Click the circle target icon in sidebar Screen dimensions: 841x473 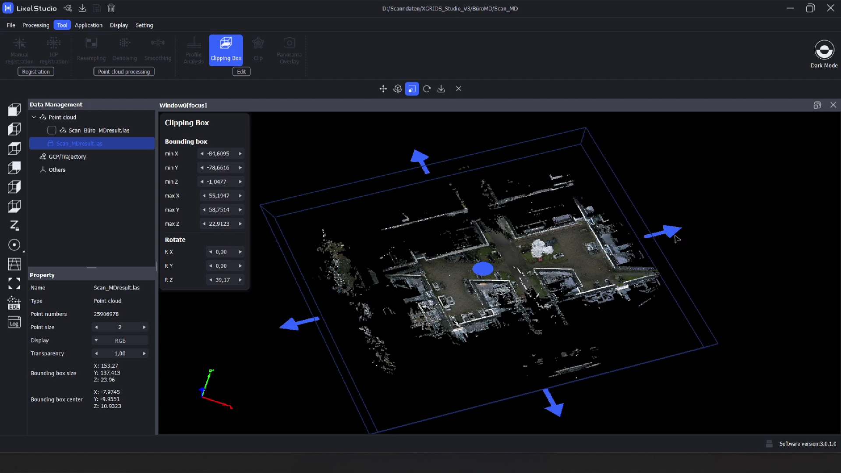click(x=14, y=245)
